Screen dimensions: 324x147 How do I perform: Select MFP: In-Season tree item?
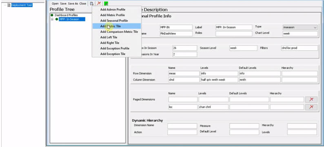72,19
